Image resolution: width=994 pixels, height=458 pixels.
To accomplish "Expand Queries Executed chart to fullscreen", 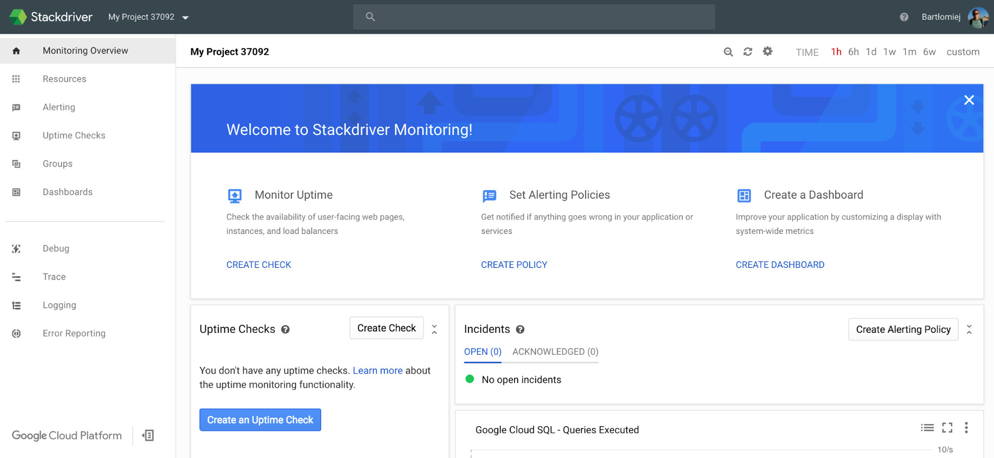I will pyautogui.click(x=947, y=428).
